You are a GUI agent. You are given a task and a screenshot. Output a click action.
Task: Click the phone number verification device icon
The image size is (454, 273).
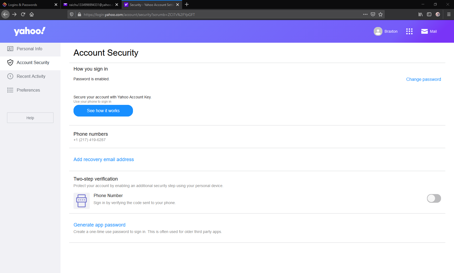(82, 201)
